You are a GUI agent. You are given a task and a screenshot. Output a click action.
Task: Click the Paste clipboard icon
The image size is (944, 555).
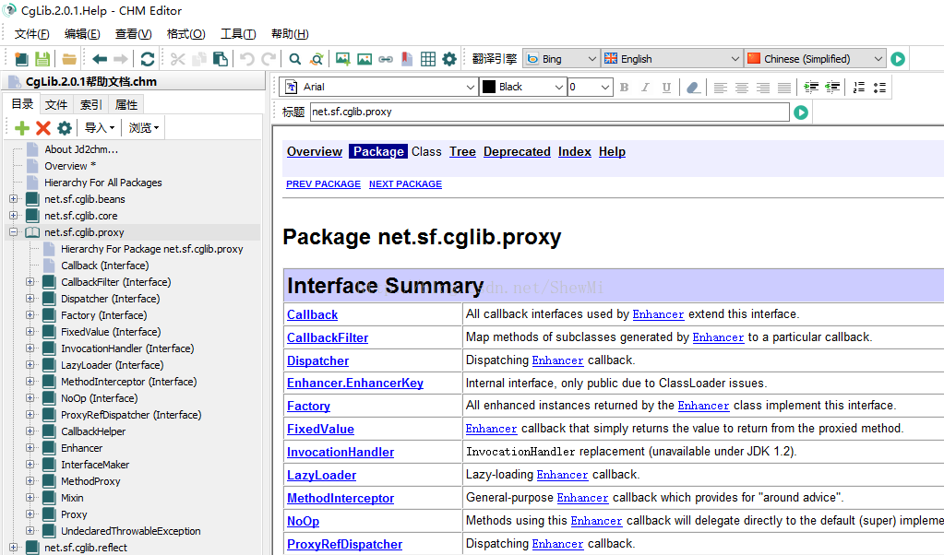(220, 59)
